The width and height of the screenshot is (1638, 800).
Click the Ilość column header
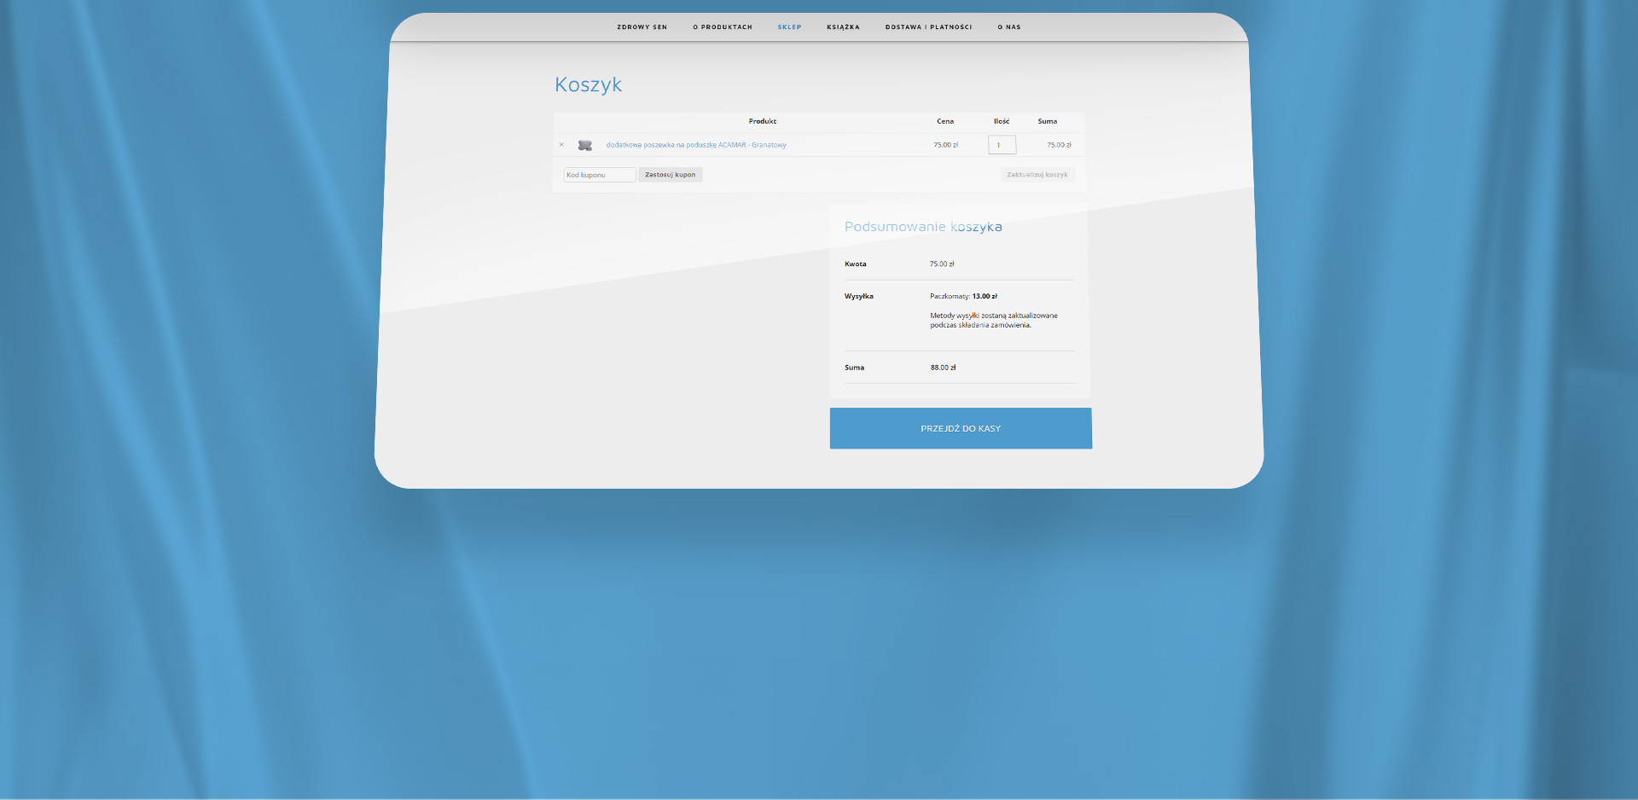[x=1001, y=121]
